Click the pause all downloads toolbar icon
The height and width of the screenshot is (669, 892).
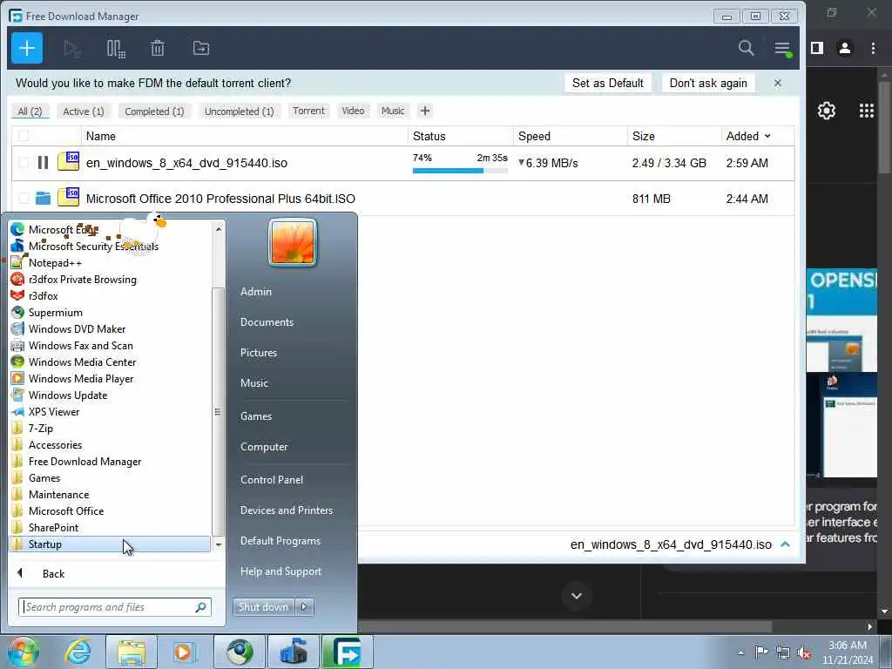pos(116,49)
